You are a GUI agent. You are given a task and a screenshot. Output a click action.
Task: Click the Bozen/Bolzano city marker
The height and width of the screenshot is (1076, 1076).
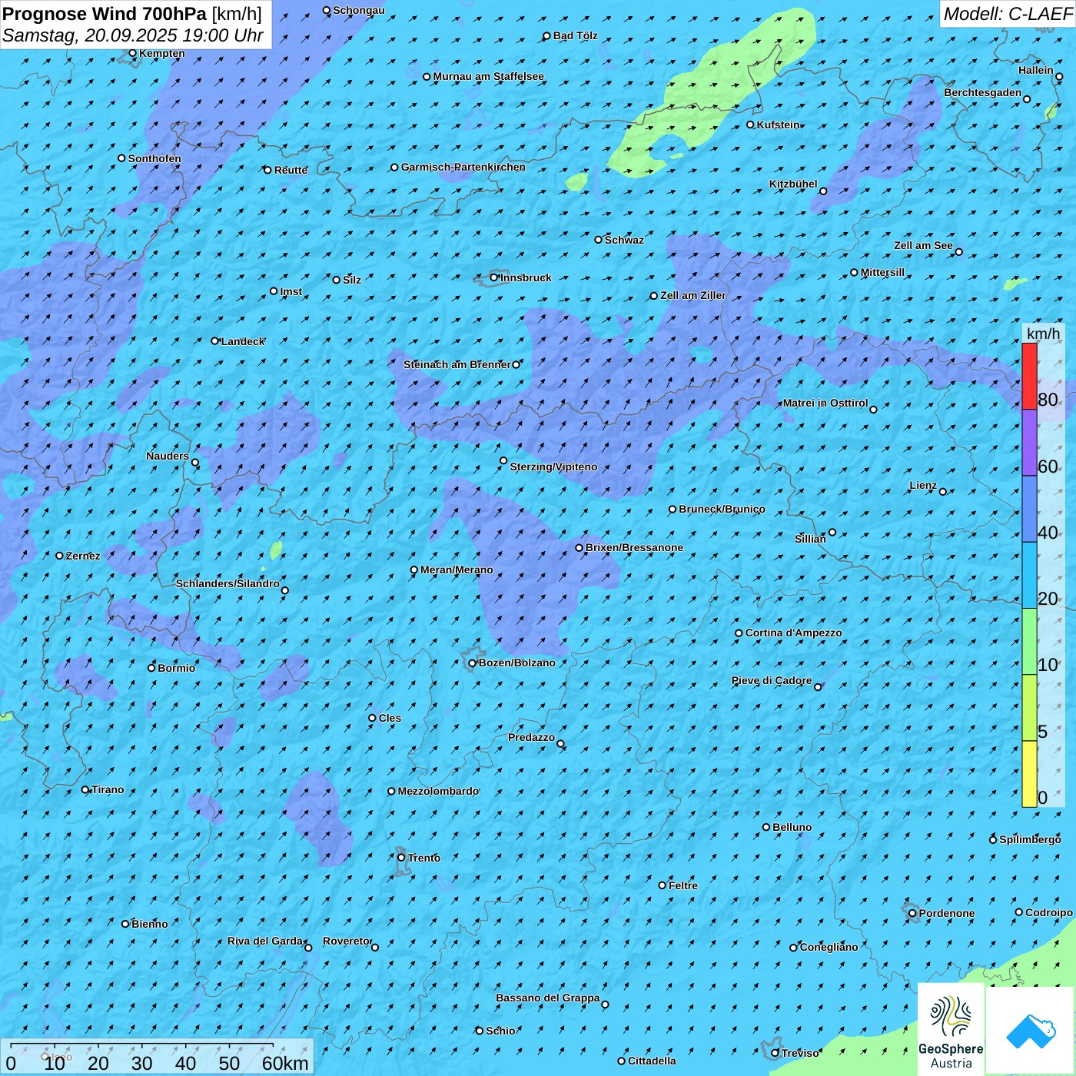pos(473,663)
